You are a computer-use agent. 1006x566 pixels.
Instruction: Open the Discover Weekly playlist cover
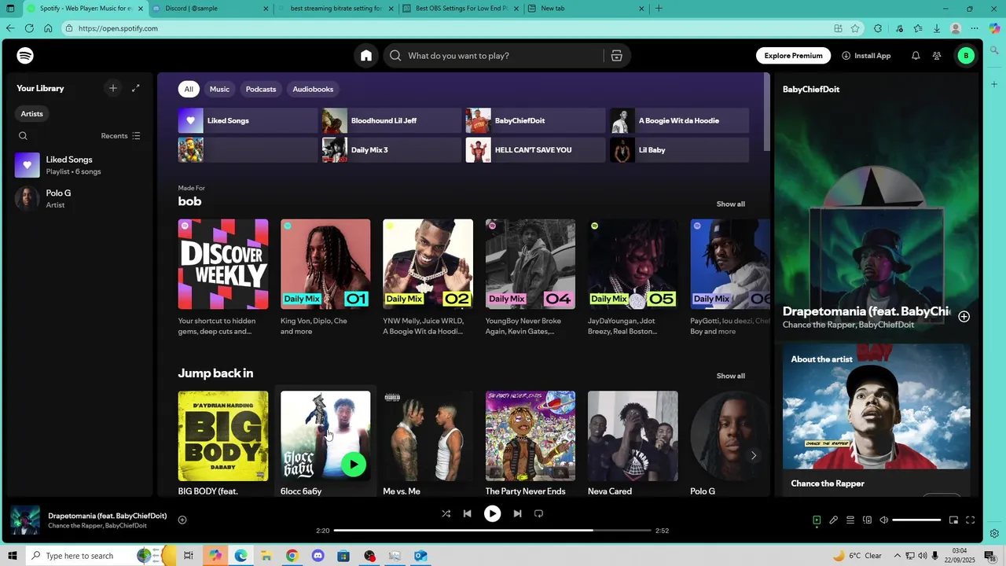[x=223, y=264]
